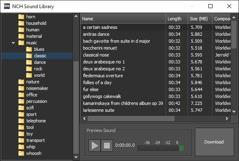Open the material folder icon
239x161 pixels.
click(x=21, y=36)
